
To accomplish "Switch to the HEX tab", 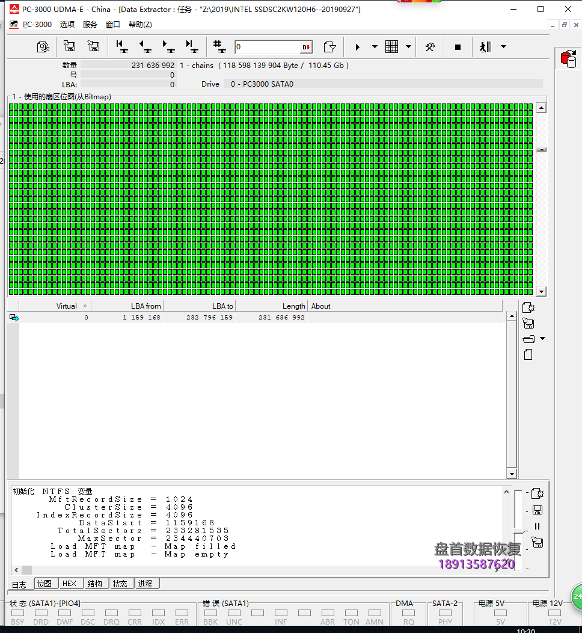I will click(69, 584).
